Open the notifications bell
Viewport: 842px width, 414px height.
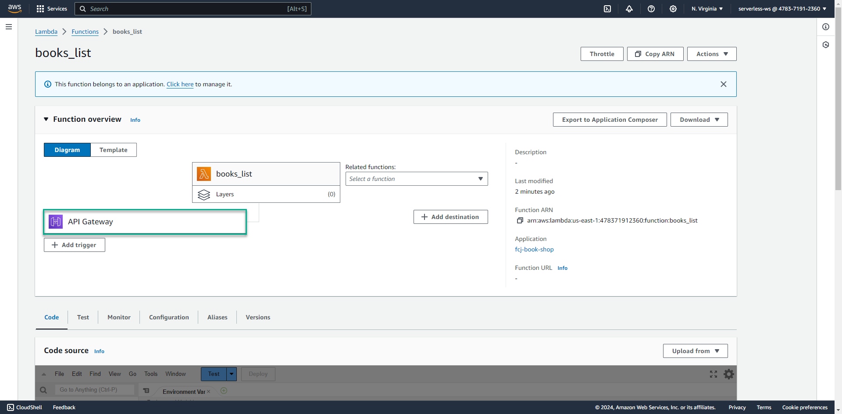pyautogui.click(x=629, y=9)
